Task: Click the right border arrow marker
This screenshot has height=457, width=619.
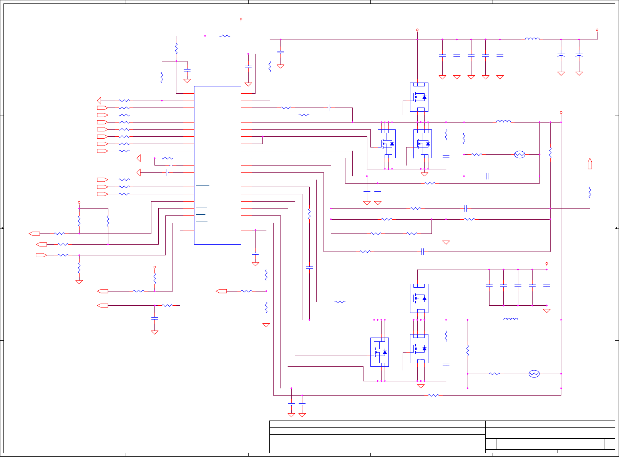Action: pos(617,228)
